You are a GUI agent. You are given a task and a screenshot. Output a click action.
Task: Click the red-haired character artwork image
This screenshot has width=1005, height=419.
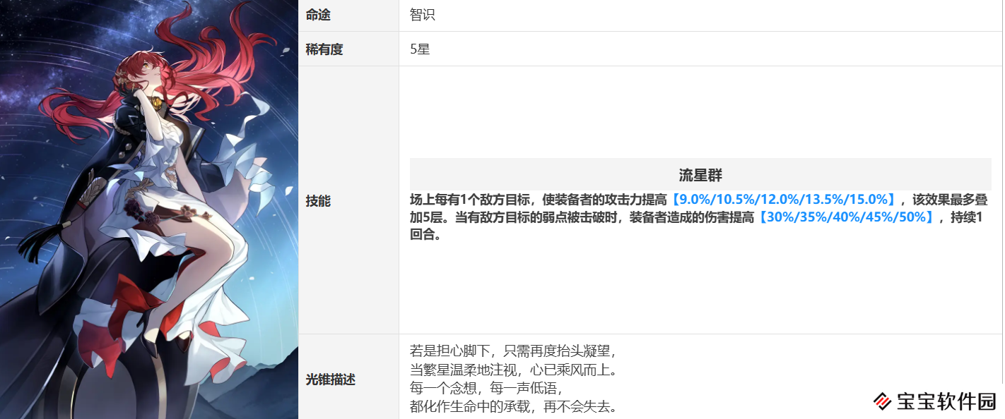148,209
